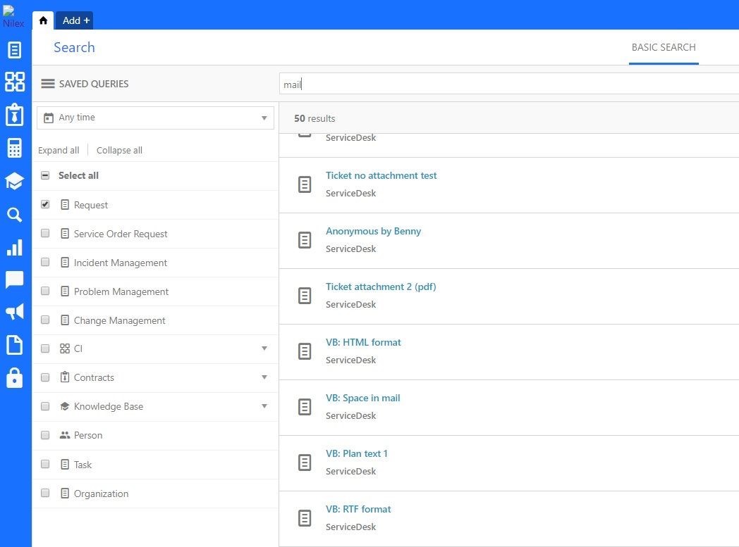Open the search magnifier sidebar icon
Screen dimensions: 739x547
click(x=15, y=215)
